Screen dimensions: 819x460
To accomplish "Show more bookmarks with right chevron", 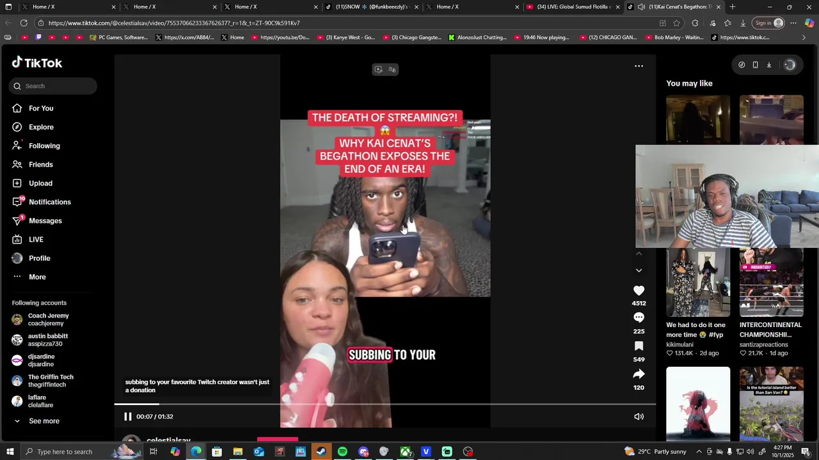I will pyautogui.click(x=804, y=38).
